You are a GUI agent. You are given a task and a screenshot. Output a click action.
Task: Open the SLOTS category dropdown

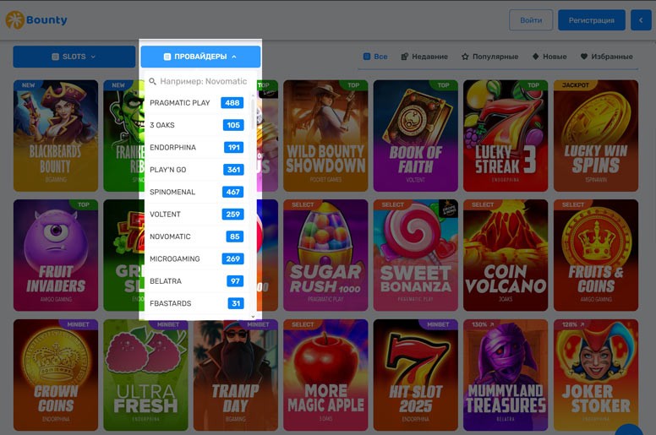point(74,57)
